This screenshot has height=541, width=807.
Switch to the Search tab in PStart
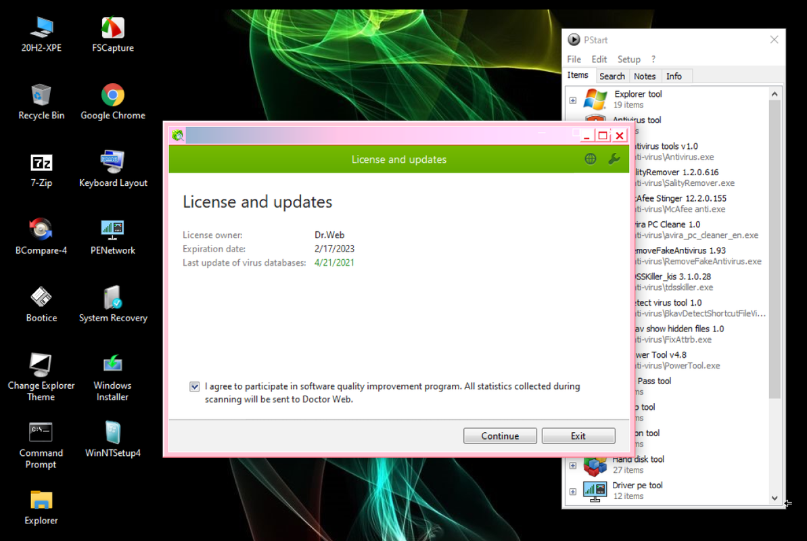tap(612, 76)
